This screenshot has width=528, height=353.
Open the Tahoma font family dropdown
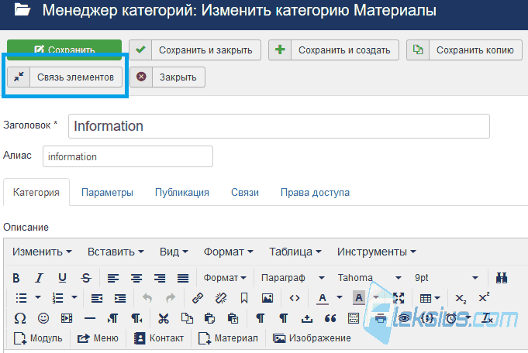click(370, 278)
